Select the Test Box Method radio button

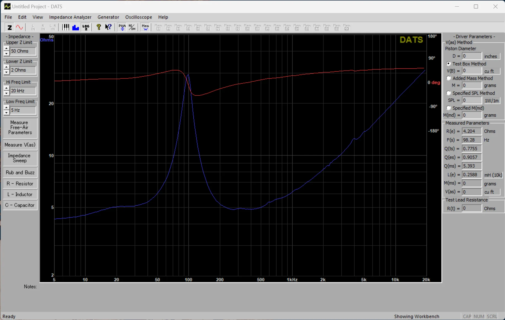click(x=449, y=64)
